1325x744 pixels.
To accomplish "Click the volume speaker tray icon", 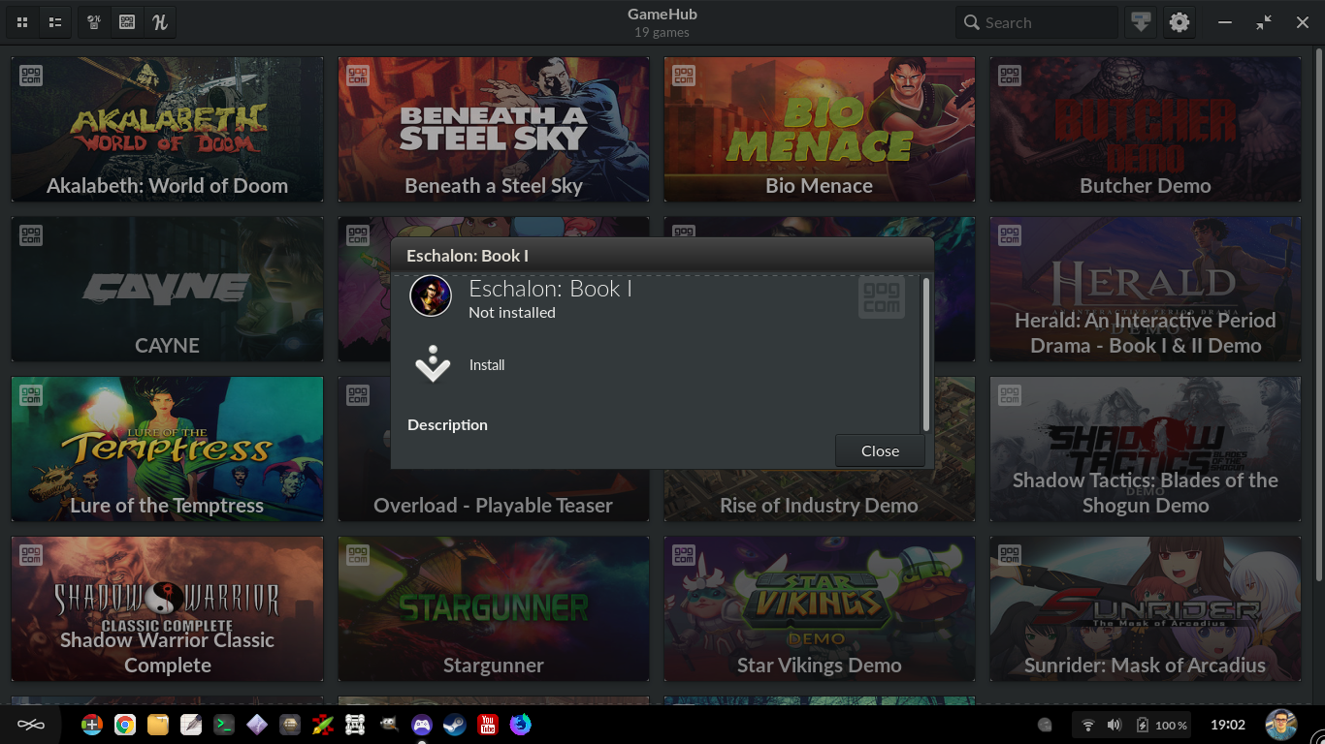I will [x=1114, y=725].
